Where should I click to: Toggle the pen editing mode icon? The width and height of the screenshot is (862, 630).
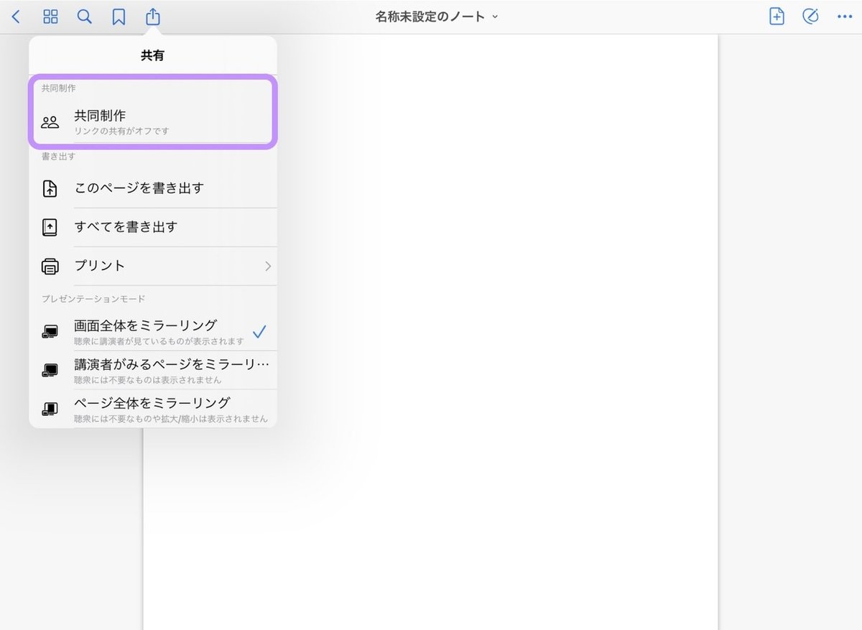(x=810, y=17)
